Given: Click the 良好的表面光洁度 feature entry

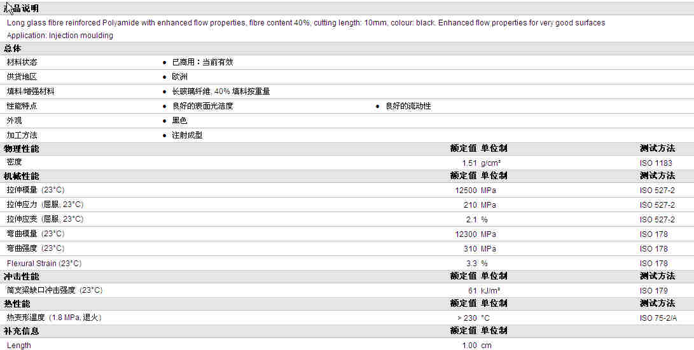Looking at the screenshot, I should [202, 106].
